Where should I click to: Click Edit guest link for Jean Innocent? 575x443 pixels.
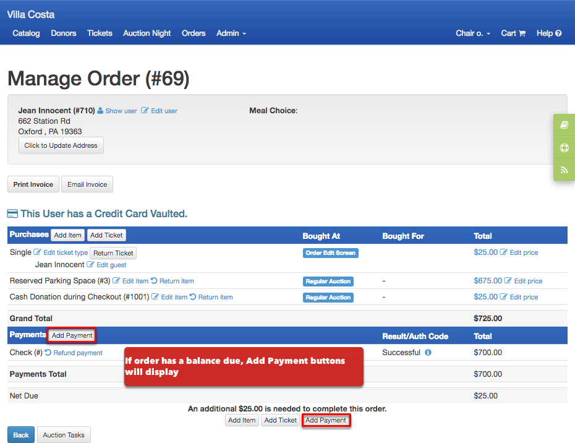pos(111,265)
